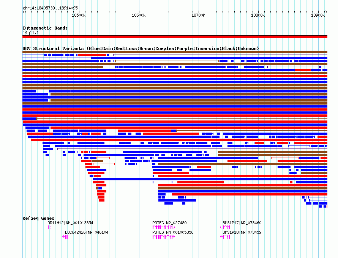338x258 pixels.
Task: Open the LOC642426|NR_046104 gene label
Action: [87, 232]
